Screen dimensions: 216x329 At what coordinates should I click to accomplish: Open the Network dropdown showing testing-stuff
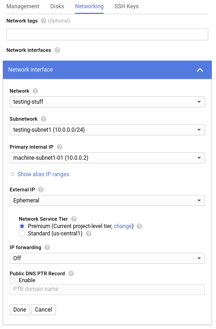tap(107, 102)
